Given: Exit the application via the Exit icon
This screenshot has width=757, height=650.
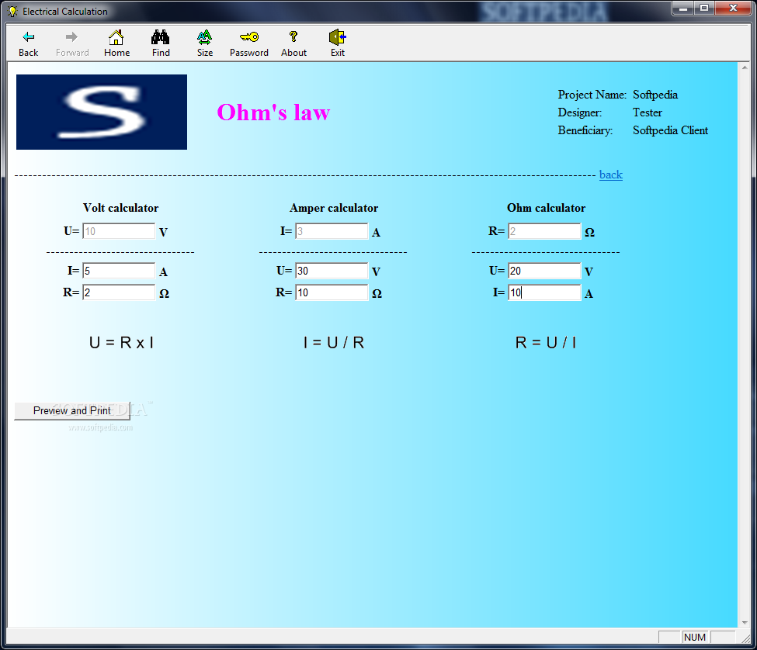Looking at the screenshot, I should click(x=338, y=43).
